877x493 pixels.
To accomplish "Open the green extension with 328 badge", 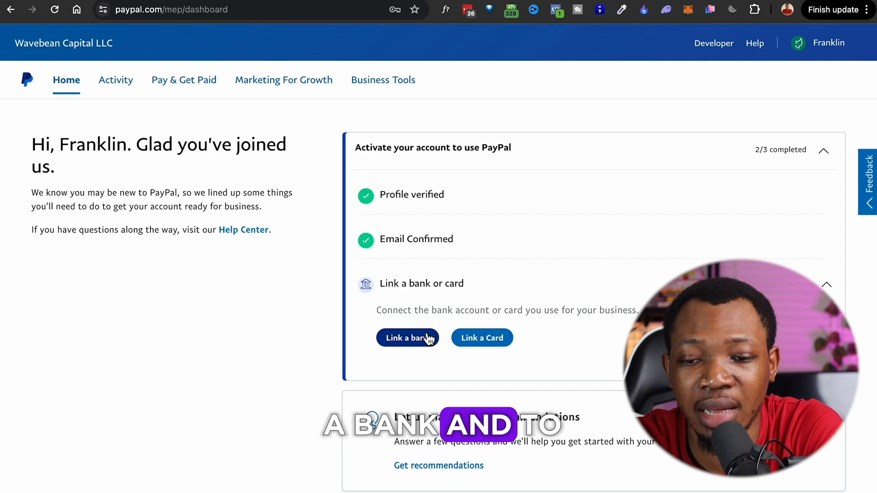I will (511, 10).
